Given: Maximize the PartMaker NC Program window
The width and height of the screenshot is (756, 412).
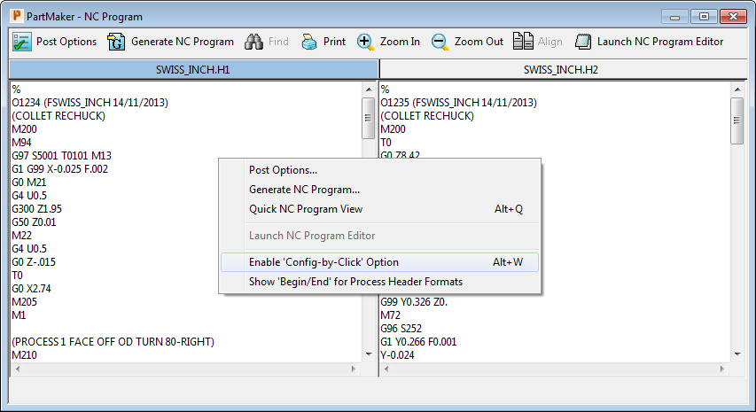Looking at the screenshot, I should point(704,16).
